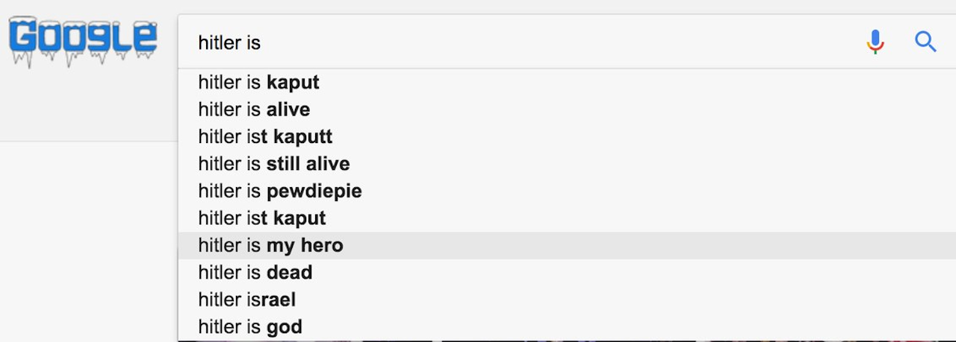Choose the "hitler is alive" suggestion
The width and height of the screenshot is (956, 342).
tap(254, 110)
